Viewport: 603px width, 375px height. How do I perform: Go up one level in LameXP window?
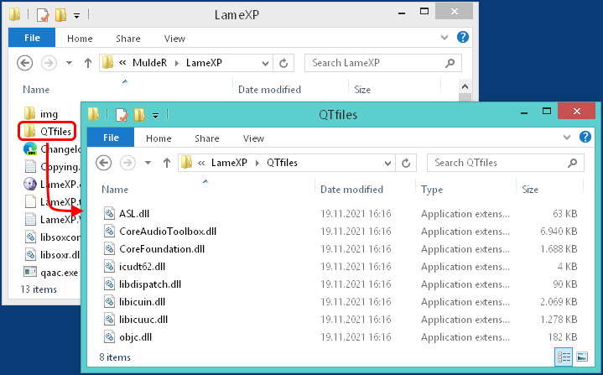[88, 63]
